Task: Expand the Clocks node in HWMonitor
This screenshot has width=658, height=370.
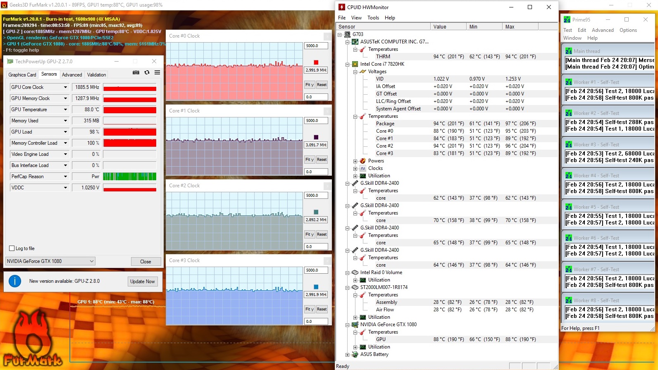Action: tap(355, 169)
